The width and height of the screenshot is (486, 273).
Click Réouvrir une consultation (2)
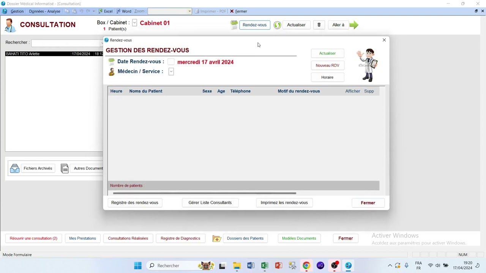click(33, 238)
